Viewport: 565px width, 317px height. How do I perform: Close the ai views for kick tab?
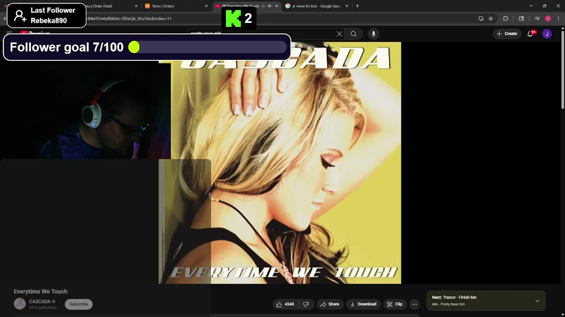[347, 6]
